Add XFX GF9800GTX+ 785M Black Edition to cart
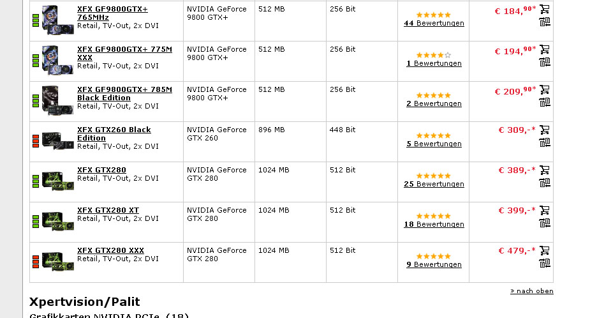Viewport: 590px width, 318px height. pyautogui.click(x=545, y=89)
